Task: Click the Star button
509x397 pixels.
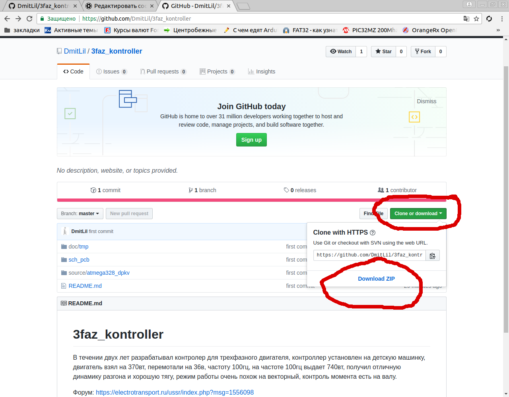Action: click(383, 52)
